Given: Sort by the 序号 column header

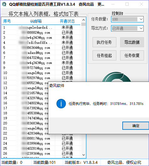Looking at the screenshot, I should pos(7,21).
